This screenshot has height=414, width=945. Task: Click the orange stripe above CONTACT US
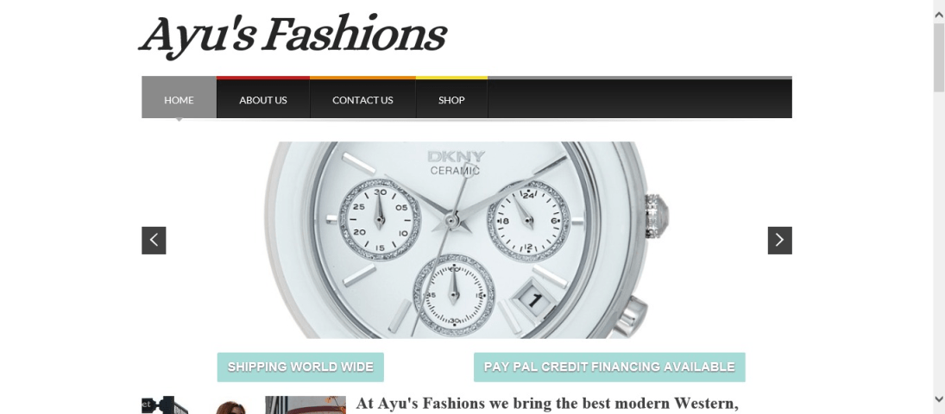coord(362,78)
